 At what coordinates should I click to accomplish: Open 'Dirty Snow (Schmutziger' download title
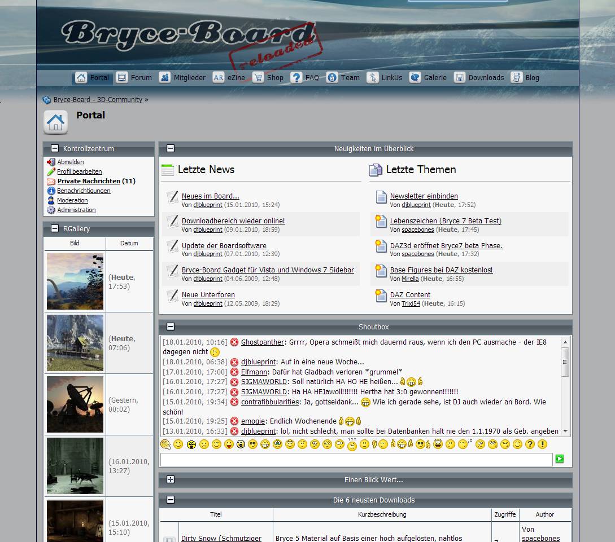[x=221, y=538]
